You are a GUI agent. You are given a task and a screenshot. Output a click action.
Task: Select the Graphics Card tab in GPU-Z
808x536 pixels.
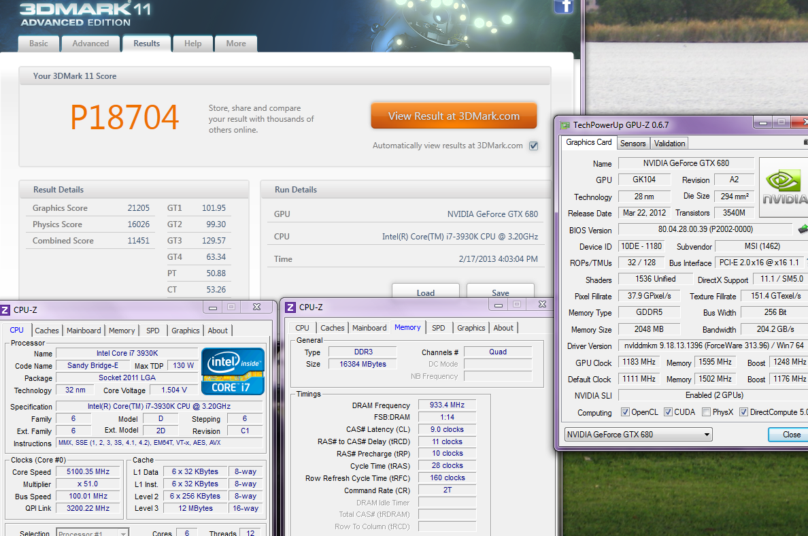click(x=588, y=142)
